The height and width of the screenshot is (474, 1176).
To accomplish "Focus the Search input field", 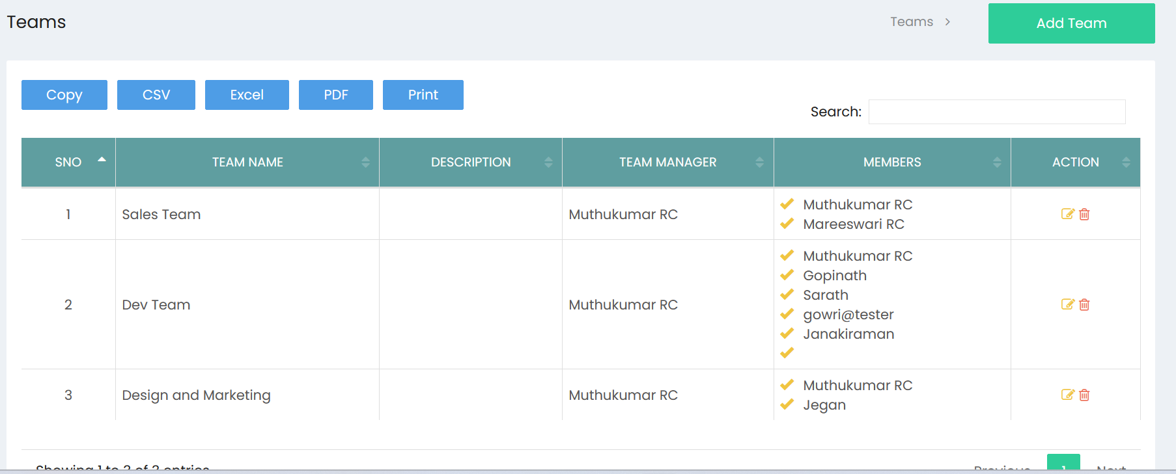I will [x=997, y=112].
